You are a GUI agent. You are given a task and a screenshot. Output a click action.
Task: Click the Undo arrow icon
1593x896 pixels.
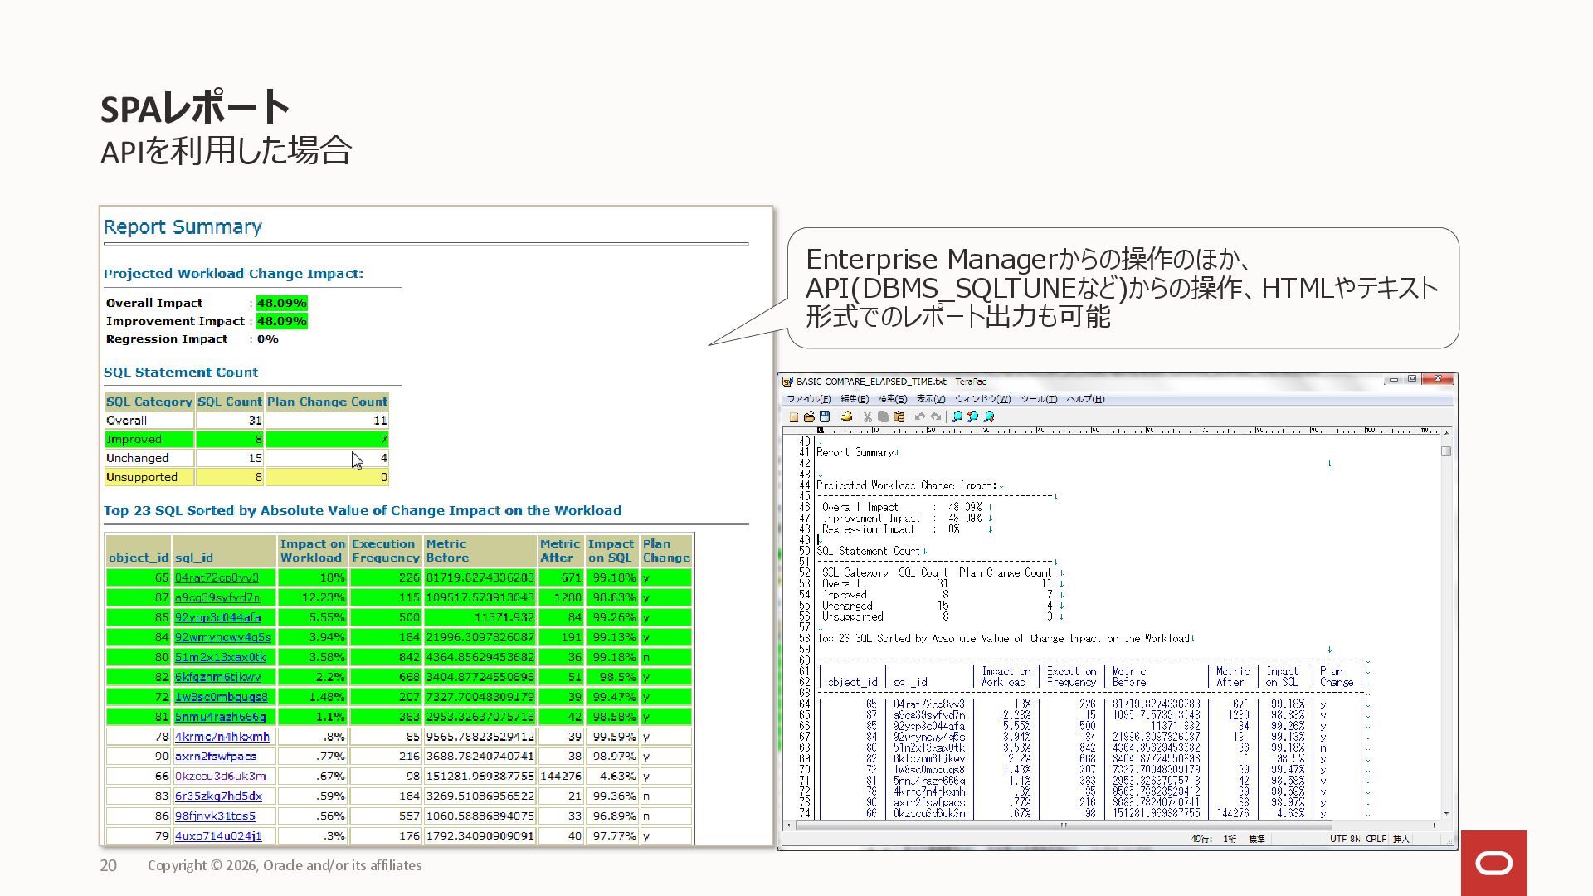pyautogui.click(x=920, y=417)
